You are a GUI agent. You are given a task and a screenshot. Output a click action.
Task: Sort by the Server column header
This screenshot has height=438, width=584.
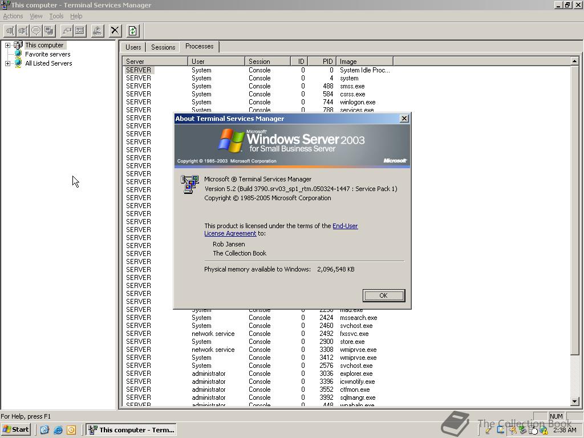[x=155, y=62]
